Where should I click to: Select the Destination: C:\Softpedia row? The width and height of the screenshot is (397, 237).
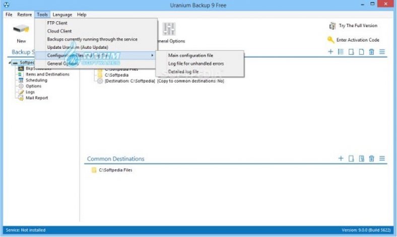129,81
